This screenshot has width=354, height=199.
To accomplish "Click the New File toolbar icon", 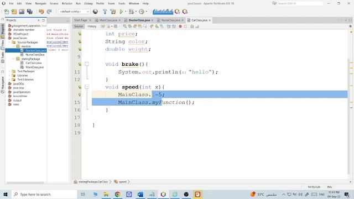I will [7, 12].
